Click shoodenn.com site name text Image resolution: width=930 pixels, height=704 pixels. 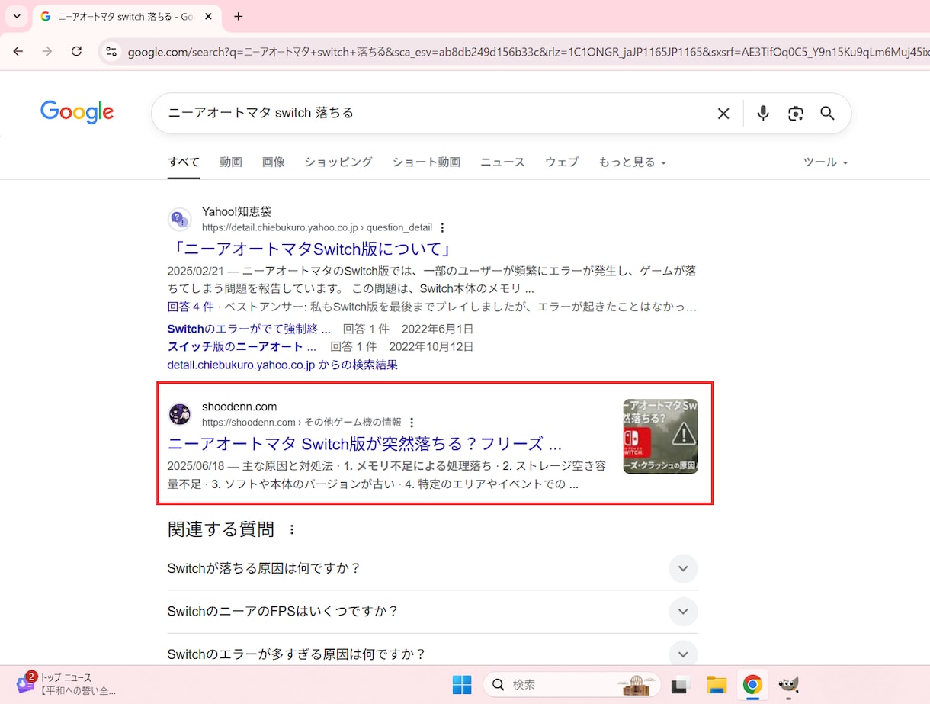point(239,407)
